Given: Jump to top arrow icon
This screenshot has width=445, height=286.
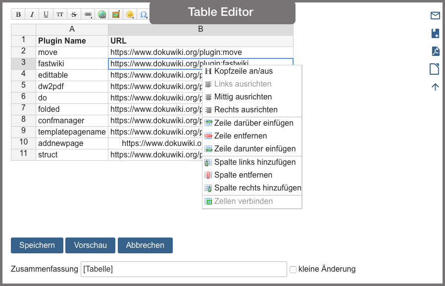Looking at the screenshot, I should (435, 87).
